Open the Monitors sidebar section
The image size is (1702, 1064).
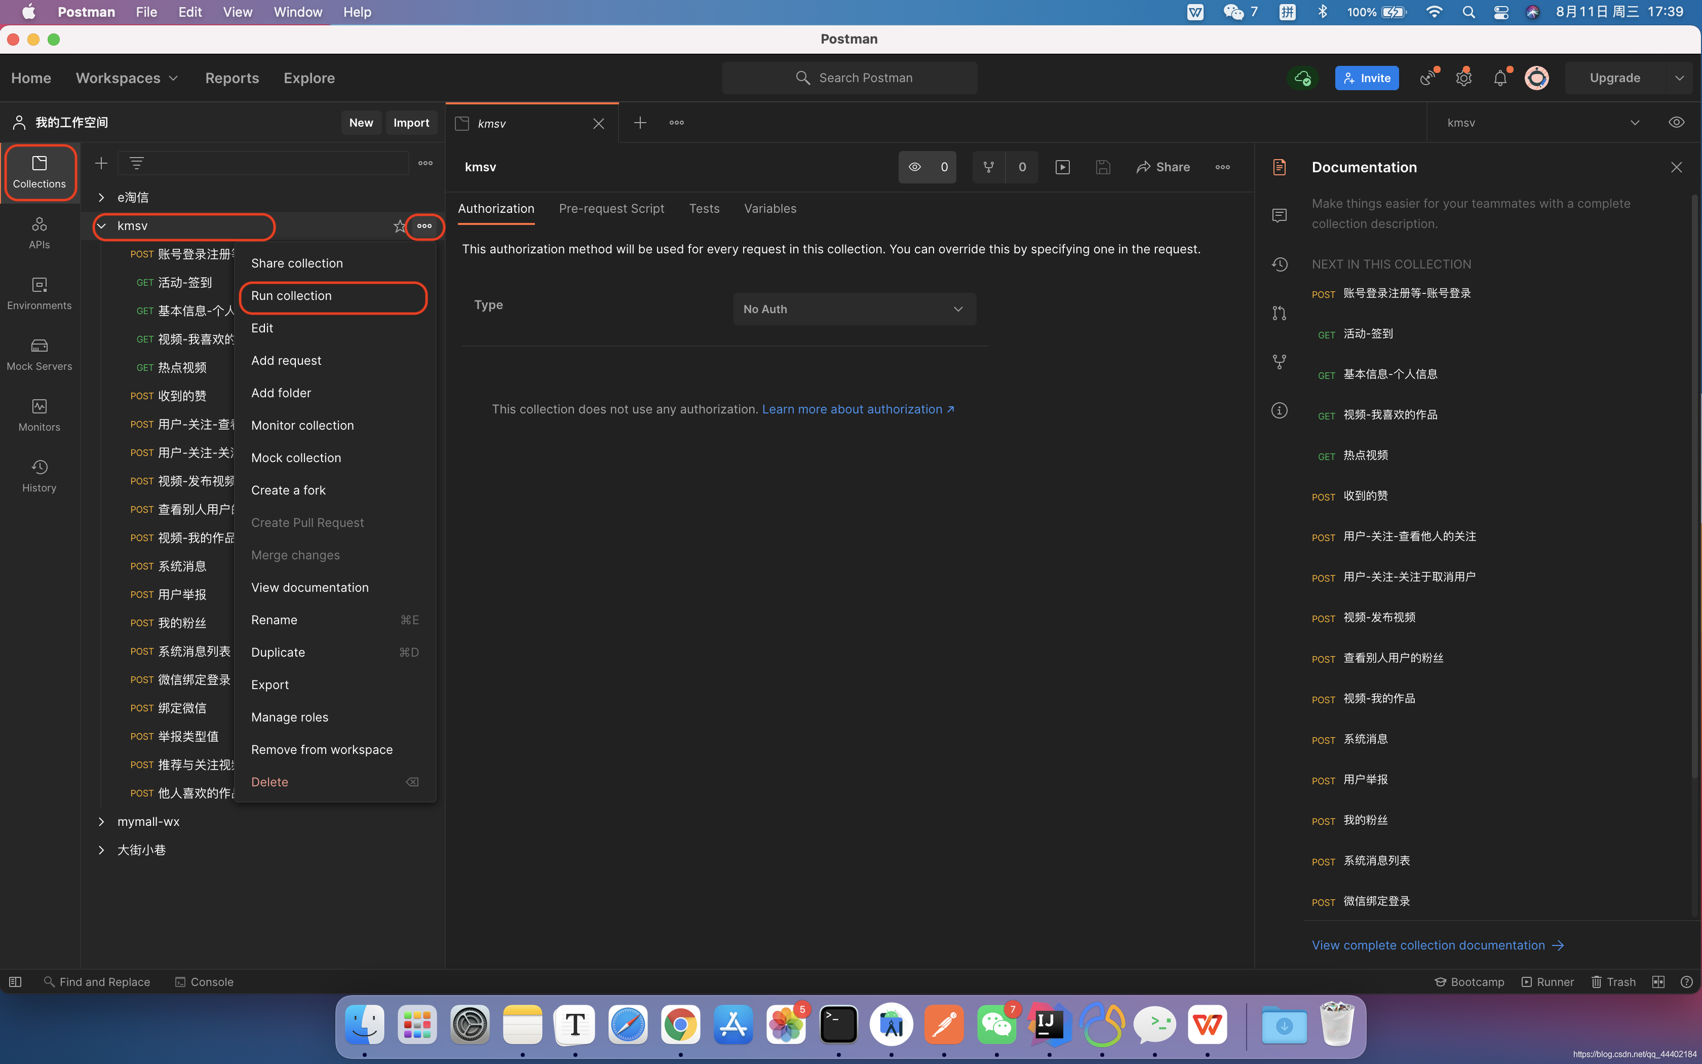pyautogui.click(x=40, y=414)
